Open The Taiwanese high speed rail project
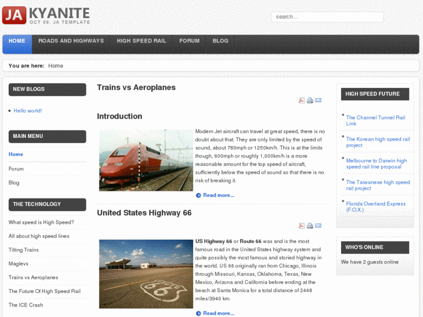The width and height of the screenshot is (423, 317). [378, 186]
